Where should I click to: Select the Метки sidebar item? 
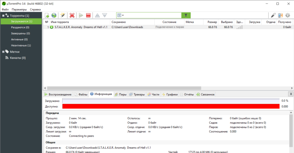click(x=15, y=52)
